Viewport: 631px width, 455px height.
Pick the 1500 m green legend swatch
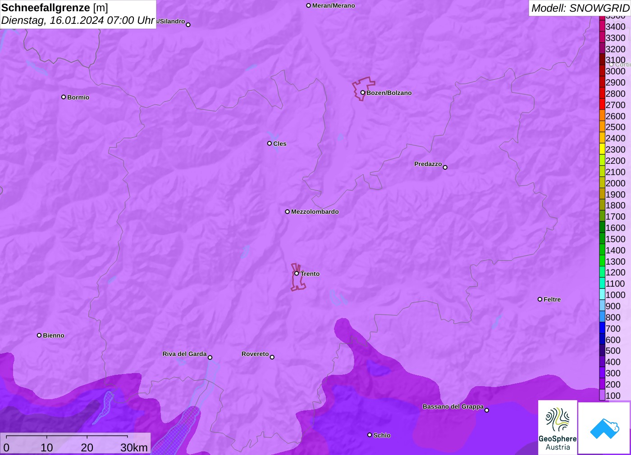coord(602,239)
